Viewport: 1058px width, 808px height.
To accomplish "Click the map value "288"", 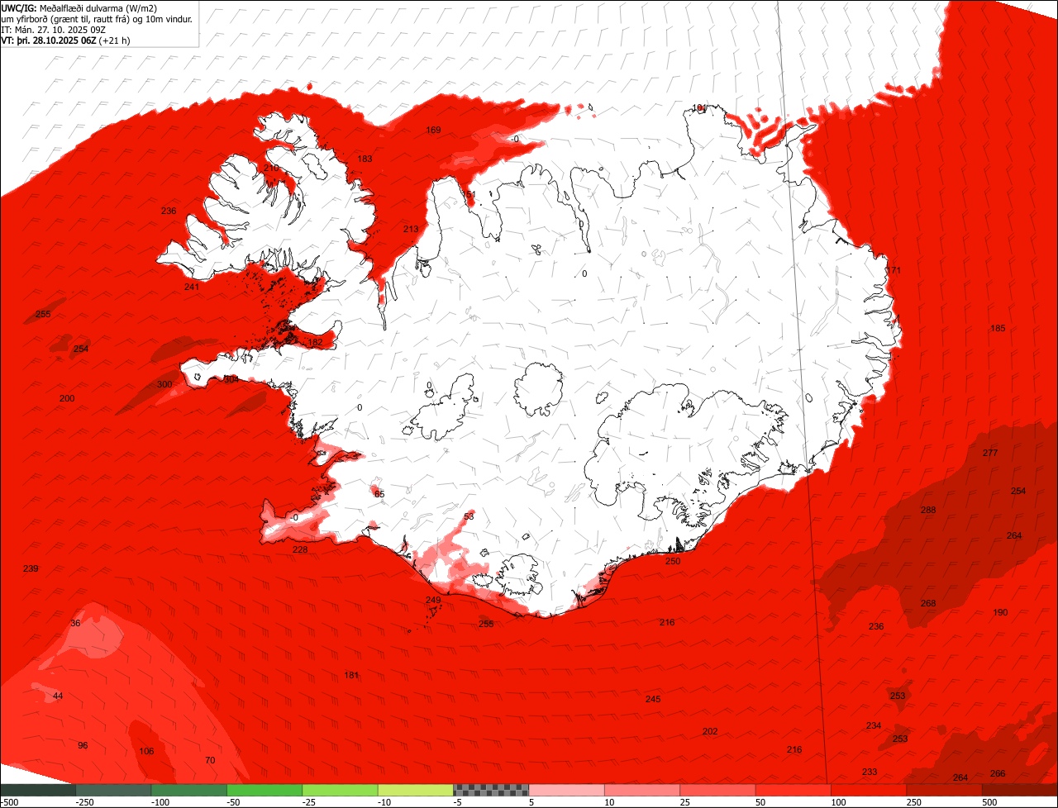I will tap(928, 510).
